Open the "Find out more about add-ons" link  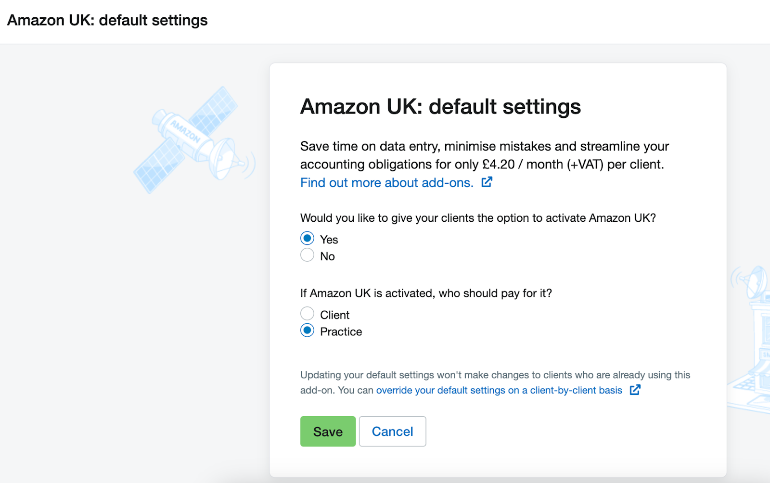[385, 183]
